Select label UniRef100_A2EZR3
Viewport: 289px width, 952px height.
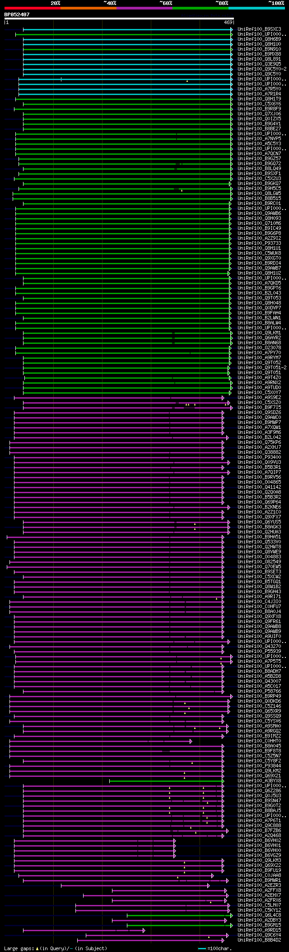(259, 885)
